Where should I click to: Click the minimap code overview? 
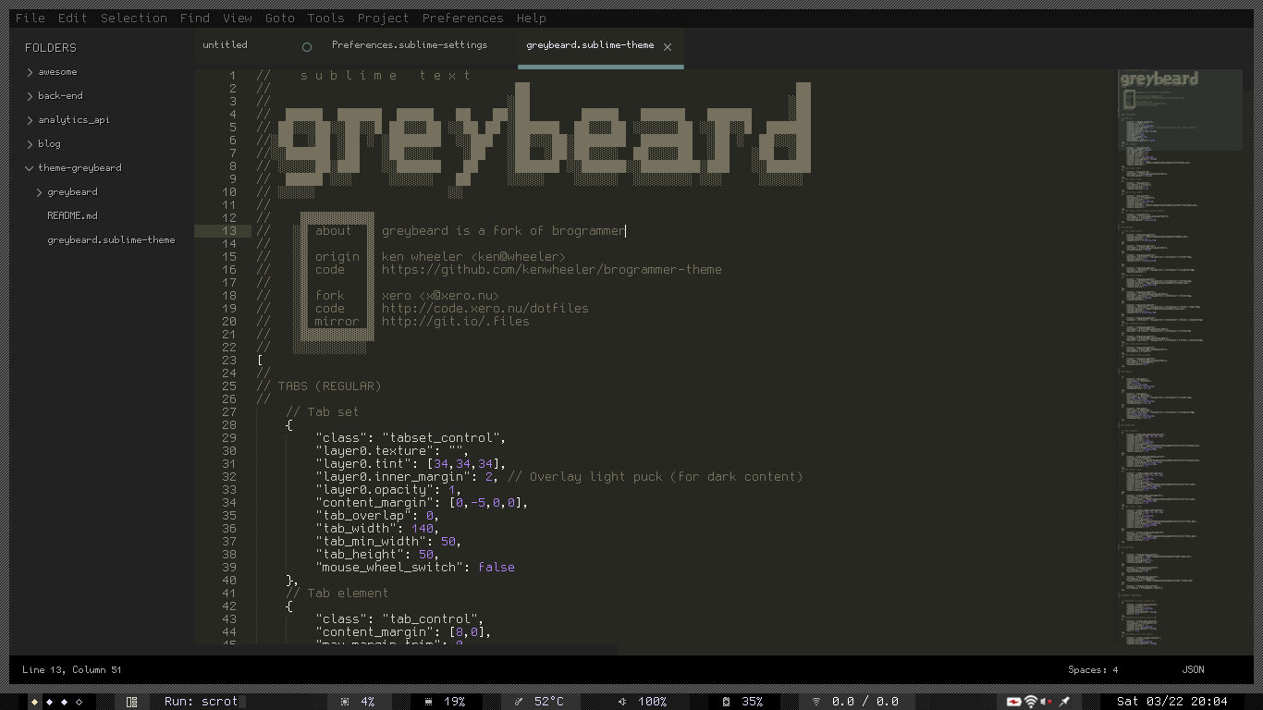point(1180,359)
